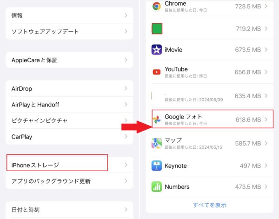Open ピクチャインピクチャ settings
The height and width of the screenshot is (219, 279).
[x=69, y=120]
